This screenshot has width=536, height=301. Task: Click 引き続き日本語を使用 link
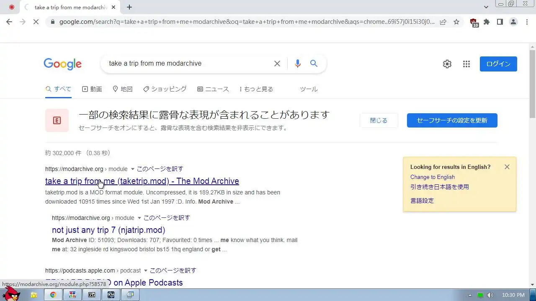click(440, 187)
